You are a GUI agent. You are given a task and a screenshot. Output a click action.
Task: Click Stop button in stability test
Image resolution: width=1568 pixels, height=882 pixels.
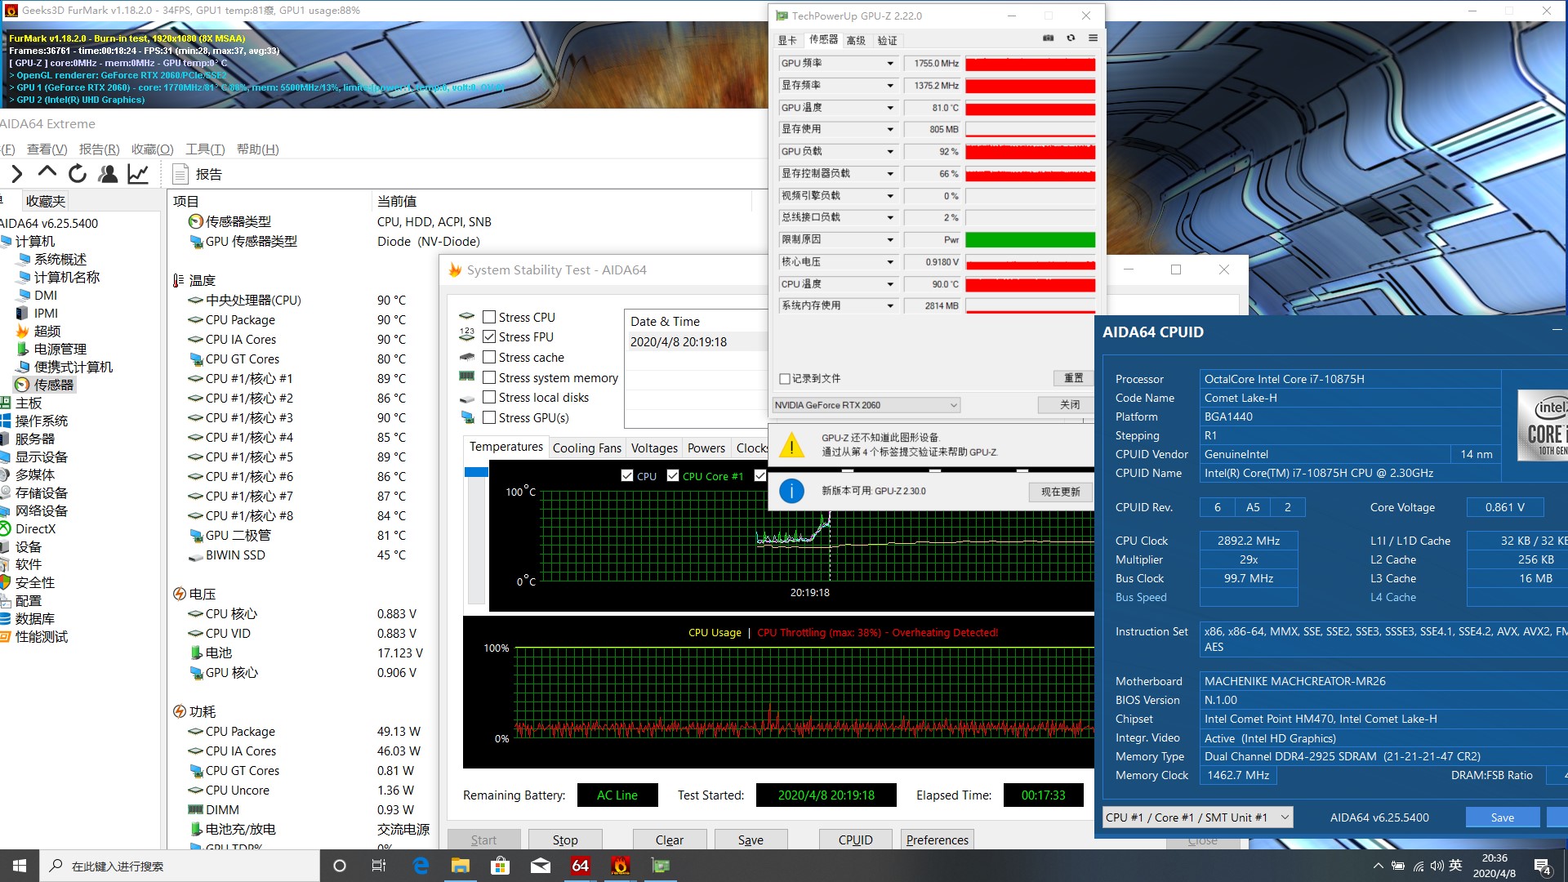pyautogui.click(x=565, y=840)
